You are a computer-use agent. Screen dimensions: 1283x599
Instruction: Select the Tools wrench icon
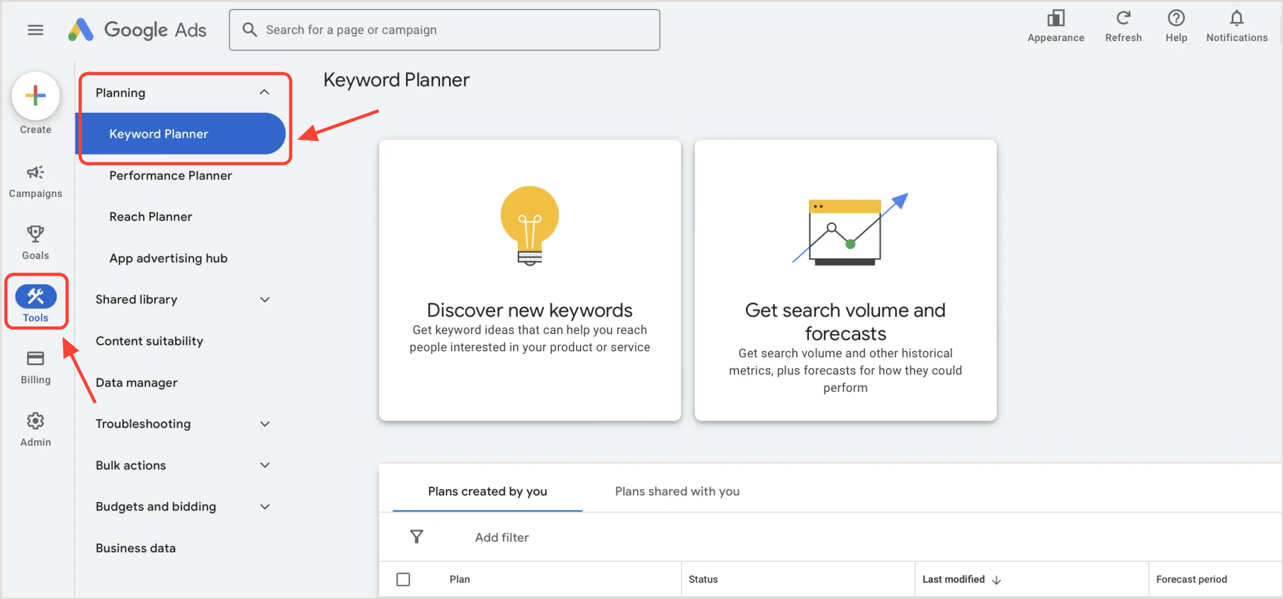36,296
